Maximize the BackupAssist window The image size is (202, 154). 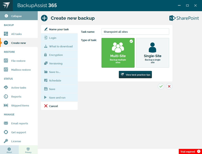[x=187, y=5]
